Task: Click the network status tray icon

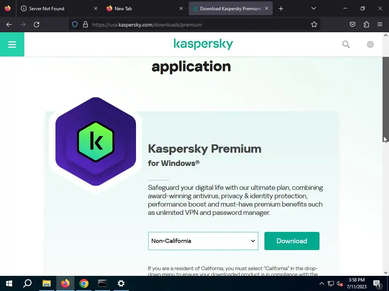Action: coord(331,283)
